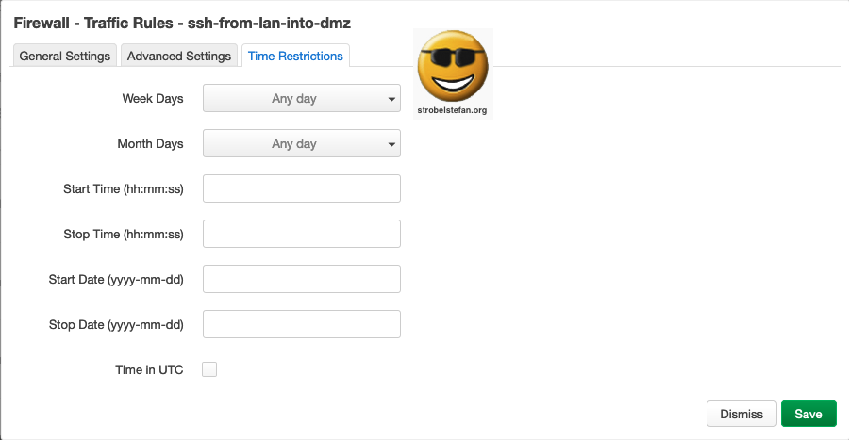
Task: Open the Advanced Settings tab
Action: [x=179, y=56]
